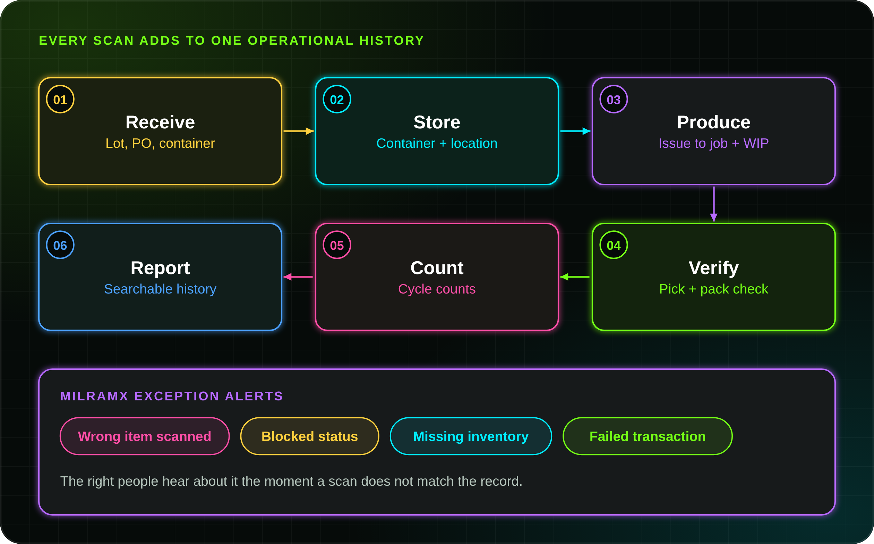Click the 02 step number badge
The width and height of the screenshot is (874, 544).
click(x=337, y=99)
